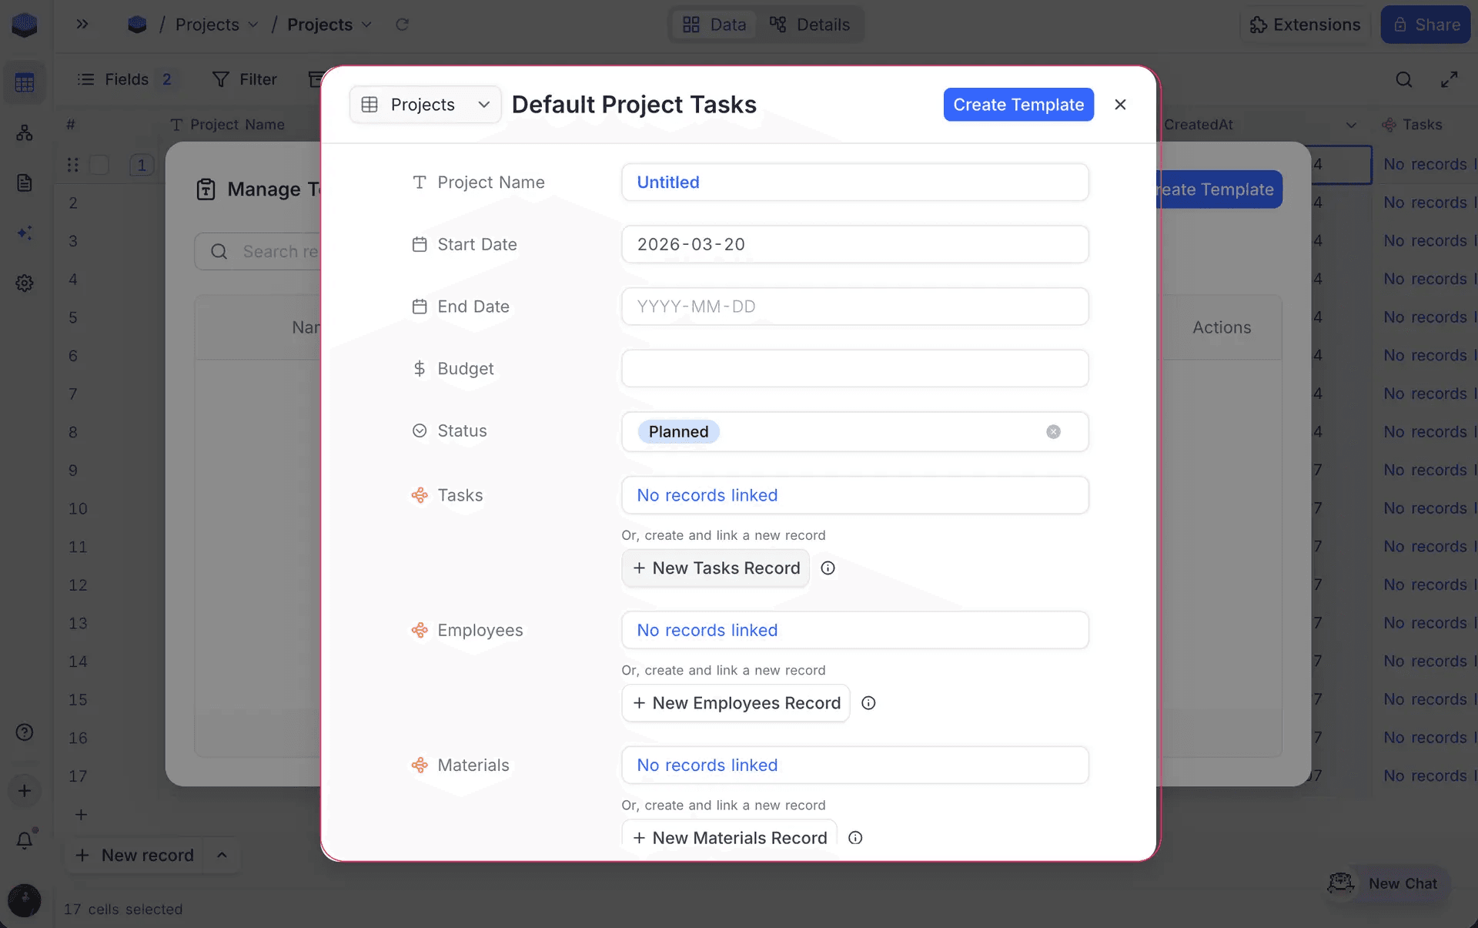Open notifications via the bell icon
The image size is (1478, 928).
tap(25, 839)
